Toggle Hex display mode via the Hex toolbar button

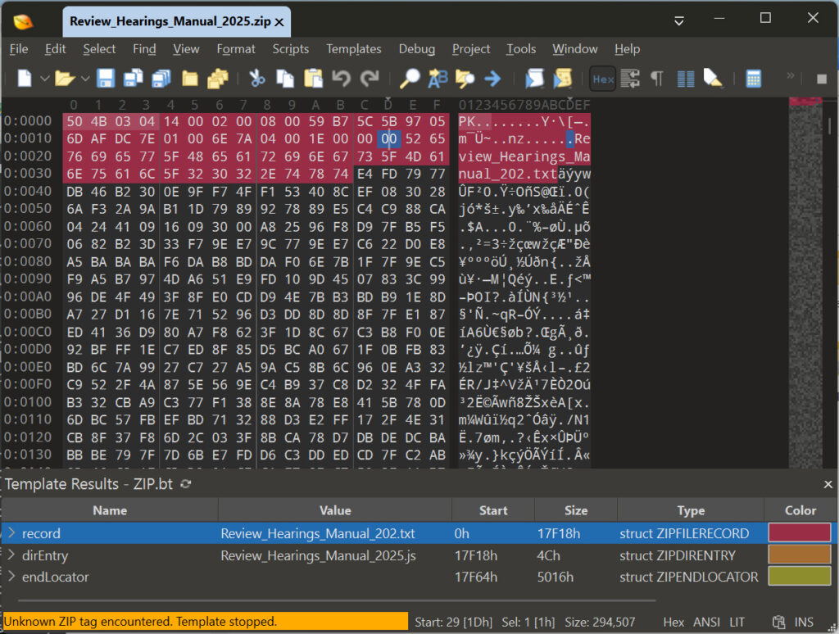[x=602, y=79]
